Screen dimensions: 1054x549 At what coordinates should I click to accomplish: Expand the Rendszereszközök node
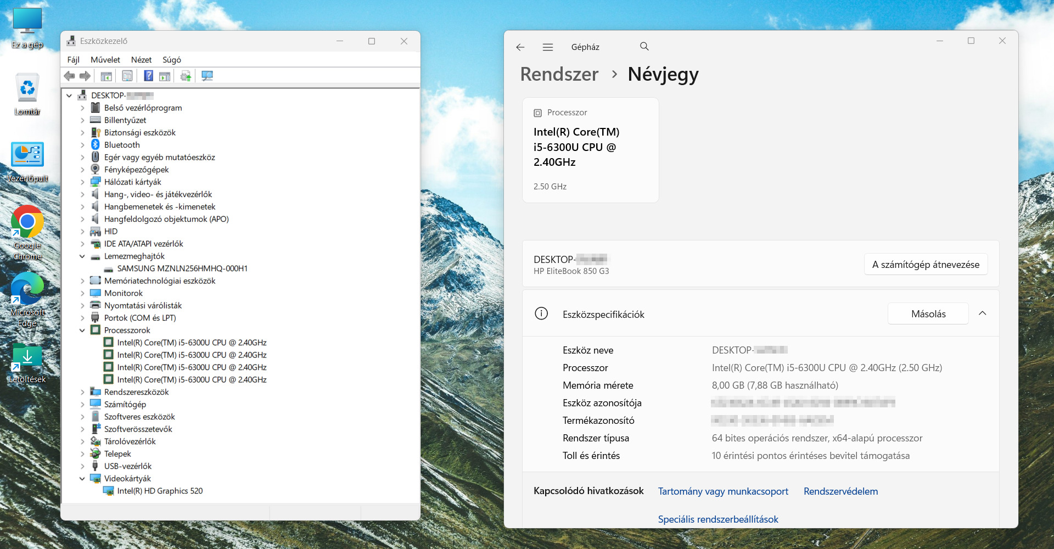pyautogui.click(x=82, y=392)
